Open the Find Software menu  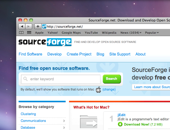pyautogui.click(x=30, y=54)
